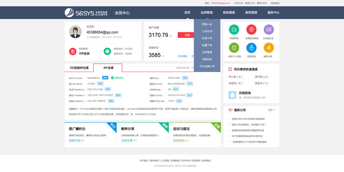Image resolution: width=344 pixels, height=172 pixels.
Task: Open announcement 全景公司2016年农历春节放假通知
Action: pos(248,119)
